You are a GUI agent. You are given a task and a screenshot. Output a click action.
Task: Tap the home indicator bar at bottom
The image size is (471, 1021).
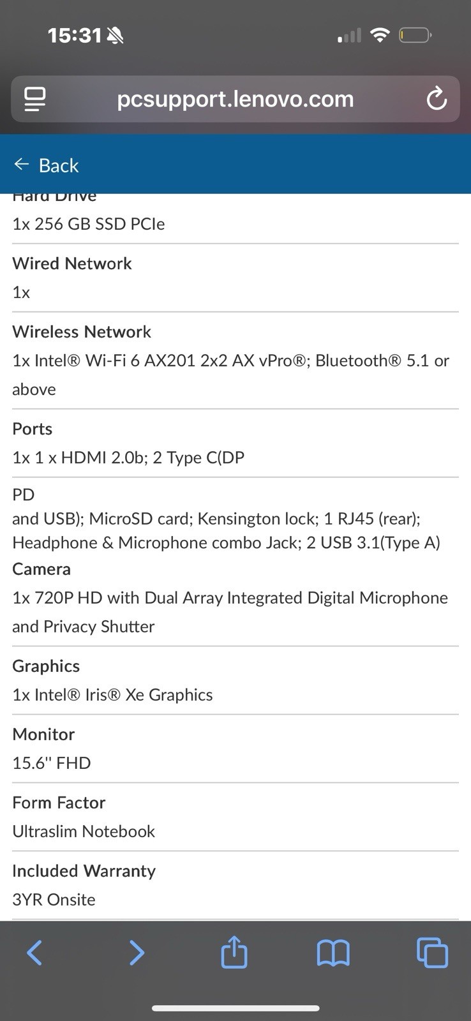click(x=235, y=1008)
